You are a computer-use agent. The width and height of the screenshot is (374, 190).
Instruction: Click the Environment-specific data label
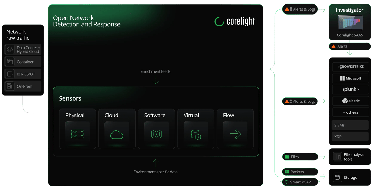[156, 172]
